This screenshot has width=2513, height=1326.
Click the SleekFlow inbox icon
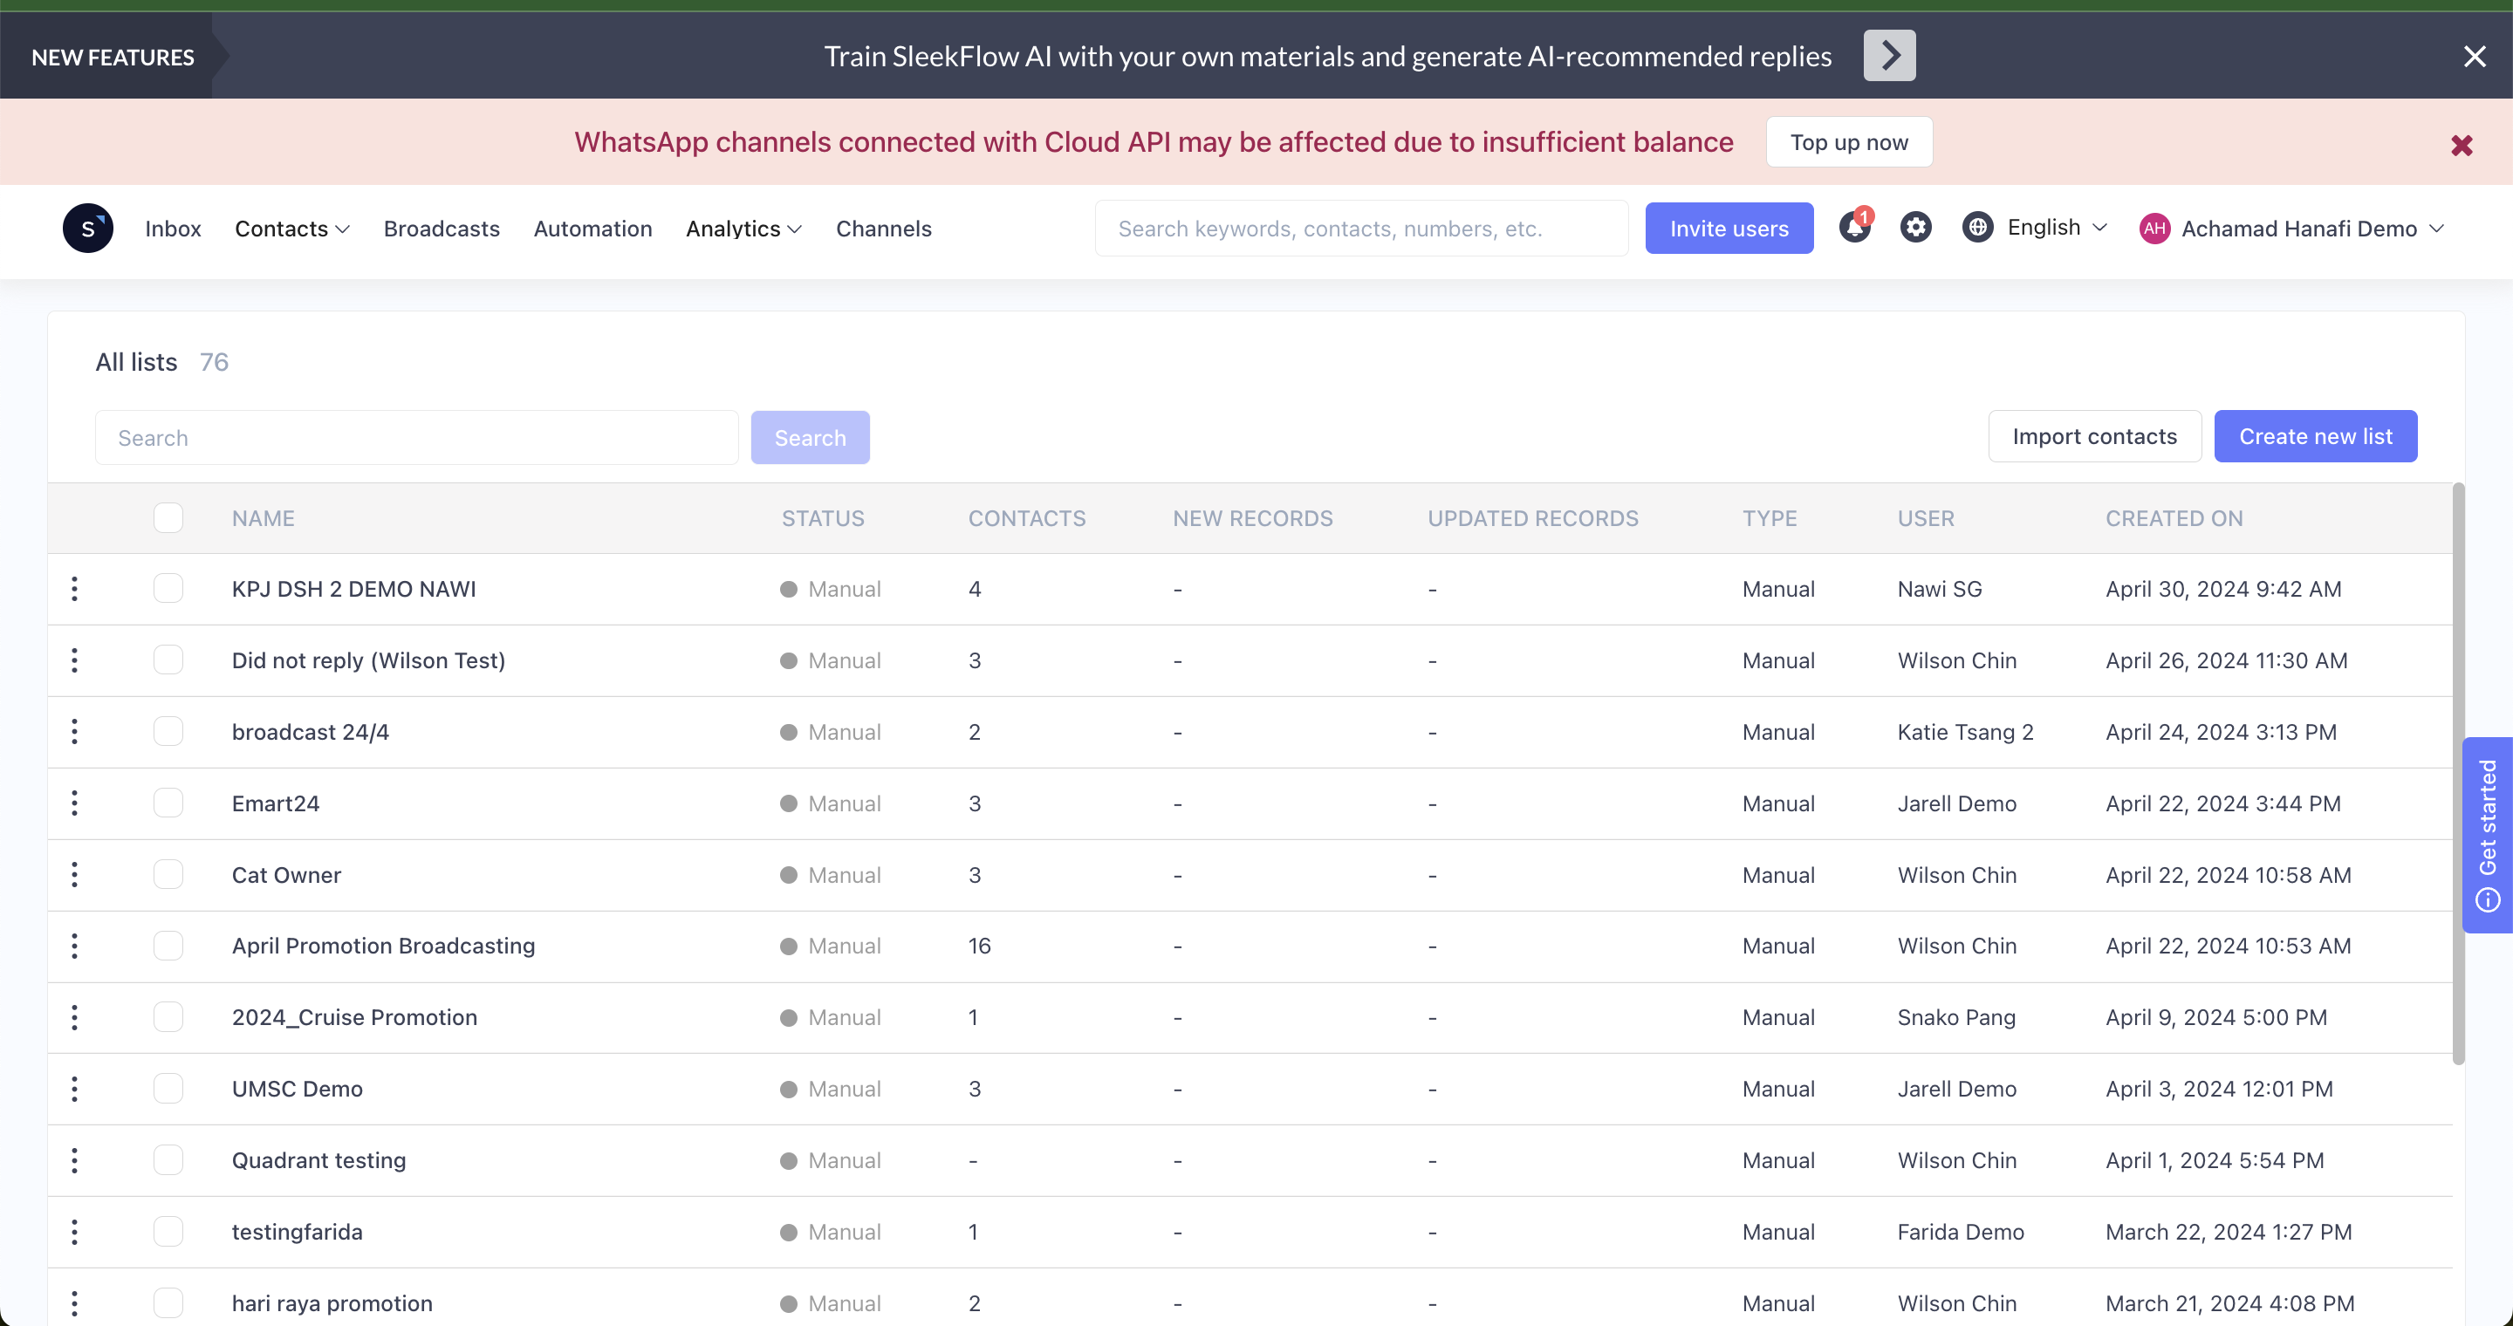point(90,229)
